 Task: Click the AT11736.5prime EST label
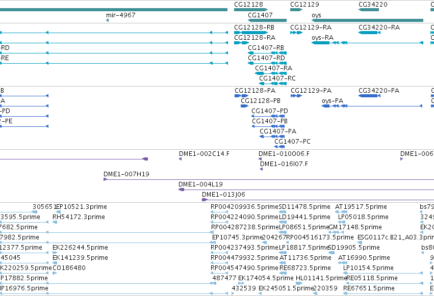[305, 258]
